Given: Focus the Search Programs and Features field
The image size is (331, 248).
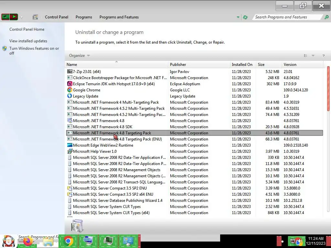Looking at the screenshot, I should 287,17.
